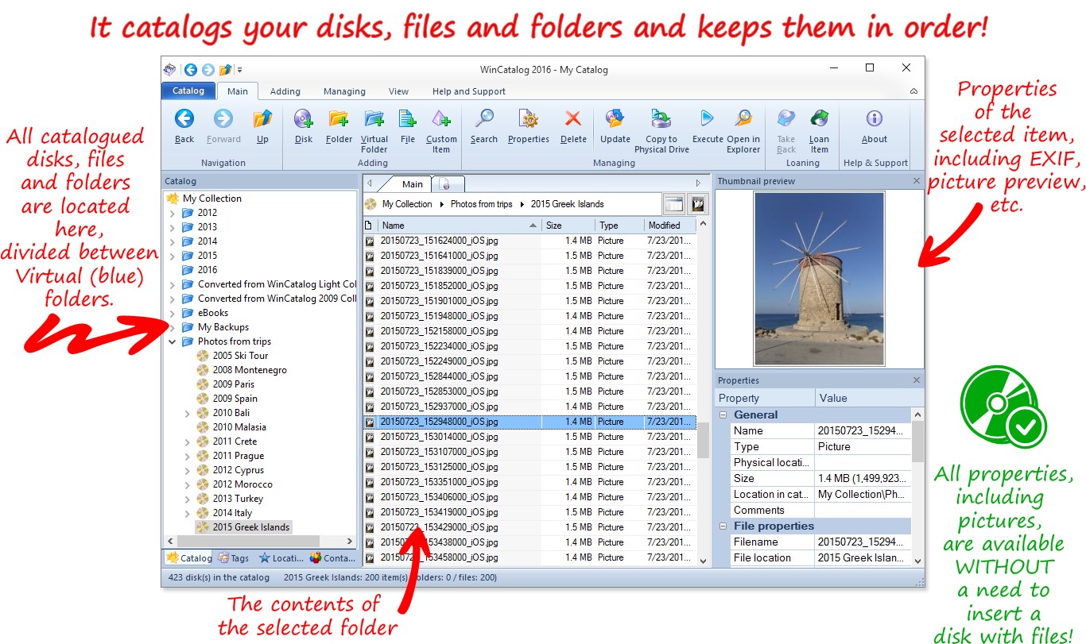Switch to the Managing ribbon tab
The height and width of the screenshot is (644, 1086).
tap(344, 91)
